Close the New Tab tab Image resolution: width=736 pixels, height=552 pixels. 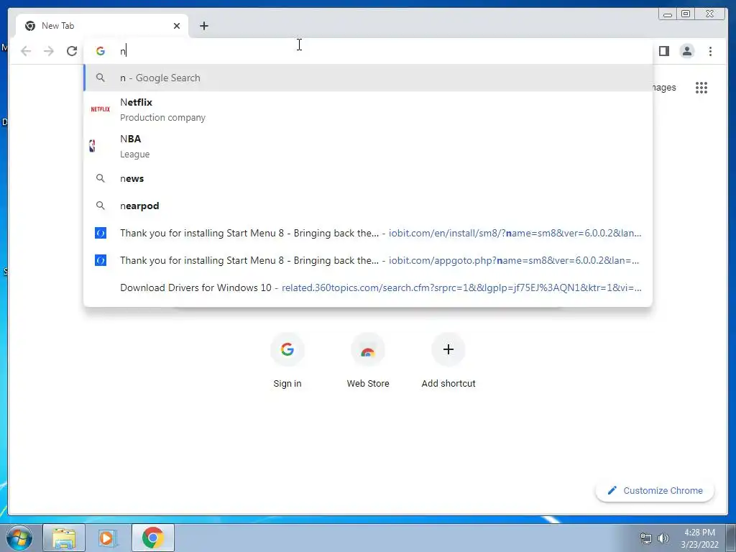click(x=177, y=26)
